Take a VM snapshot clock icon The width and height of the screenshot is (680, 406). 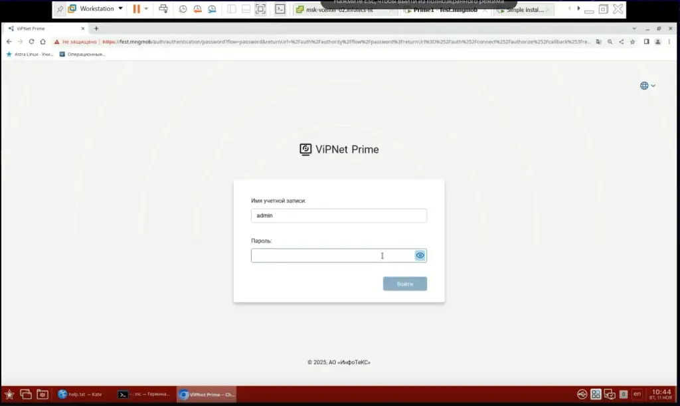[x=183, y=9]
